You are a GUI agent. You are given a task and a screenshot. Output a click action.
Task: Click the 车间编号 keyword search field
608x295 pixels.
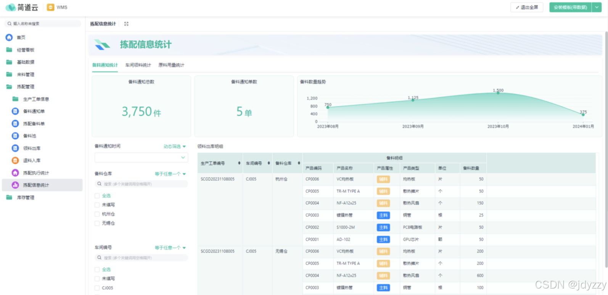(141, 258)
